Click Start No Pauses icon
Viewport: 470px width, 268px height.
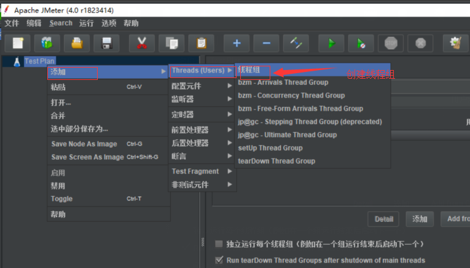point(361,43)
